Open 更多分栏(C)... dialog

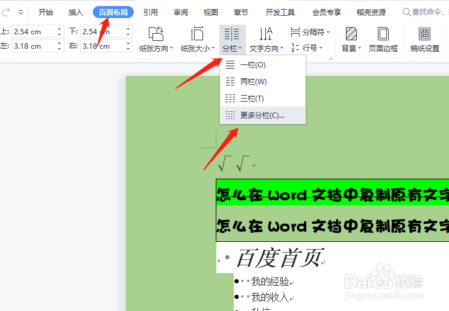(x=263, y=115)
